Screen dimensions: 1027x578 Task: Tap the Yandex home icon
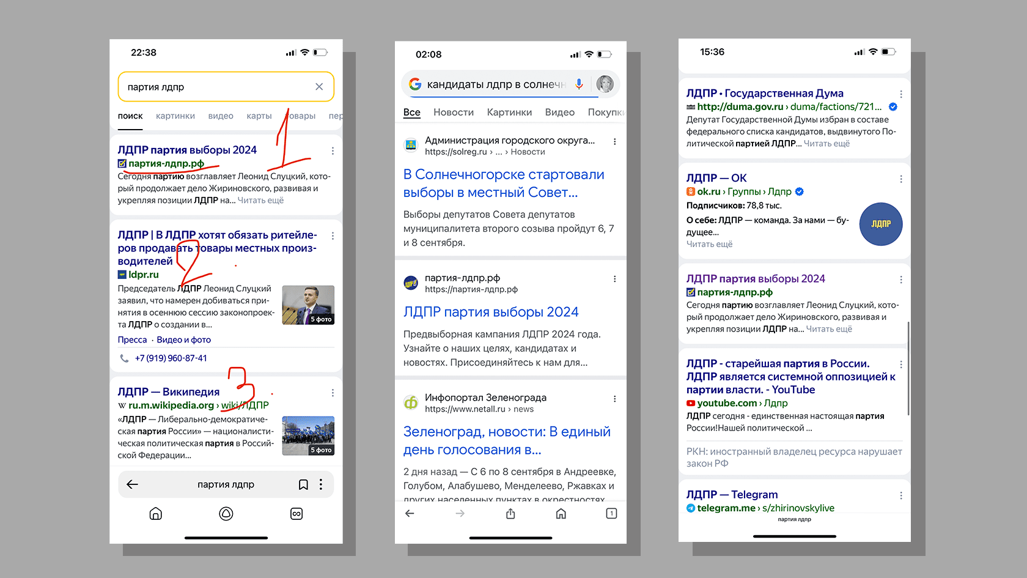tap(156, 514)
